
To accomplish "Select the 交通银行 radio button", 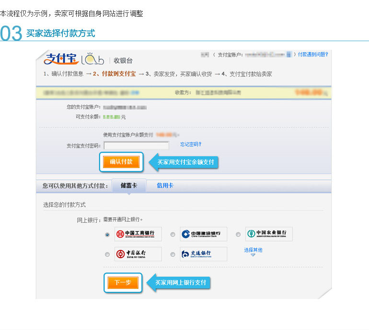I will coord(173,254).
